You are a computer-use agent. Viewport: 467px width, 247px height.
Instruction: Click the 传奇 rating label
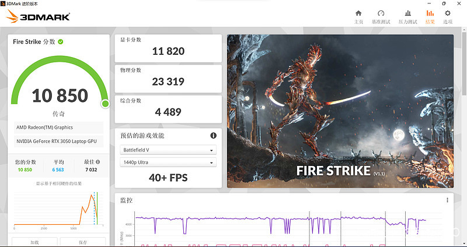pyautogui.click(x=59, y=114)
